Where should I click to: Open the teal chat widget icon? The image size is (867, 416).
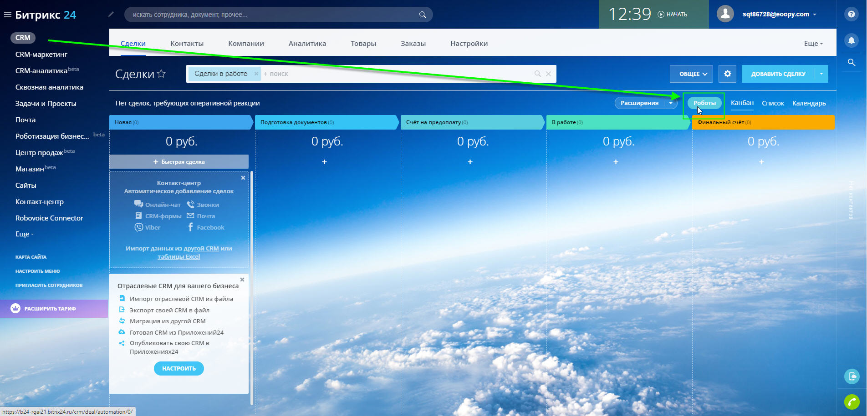[852, 376]
